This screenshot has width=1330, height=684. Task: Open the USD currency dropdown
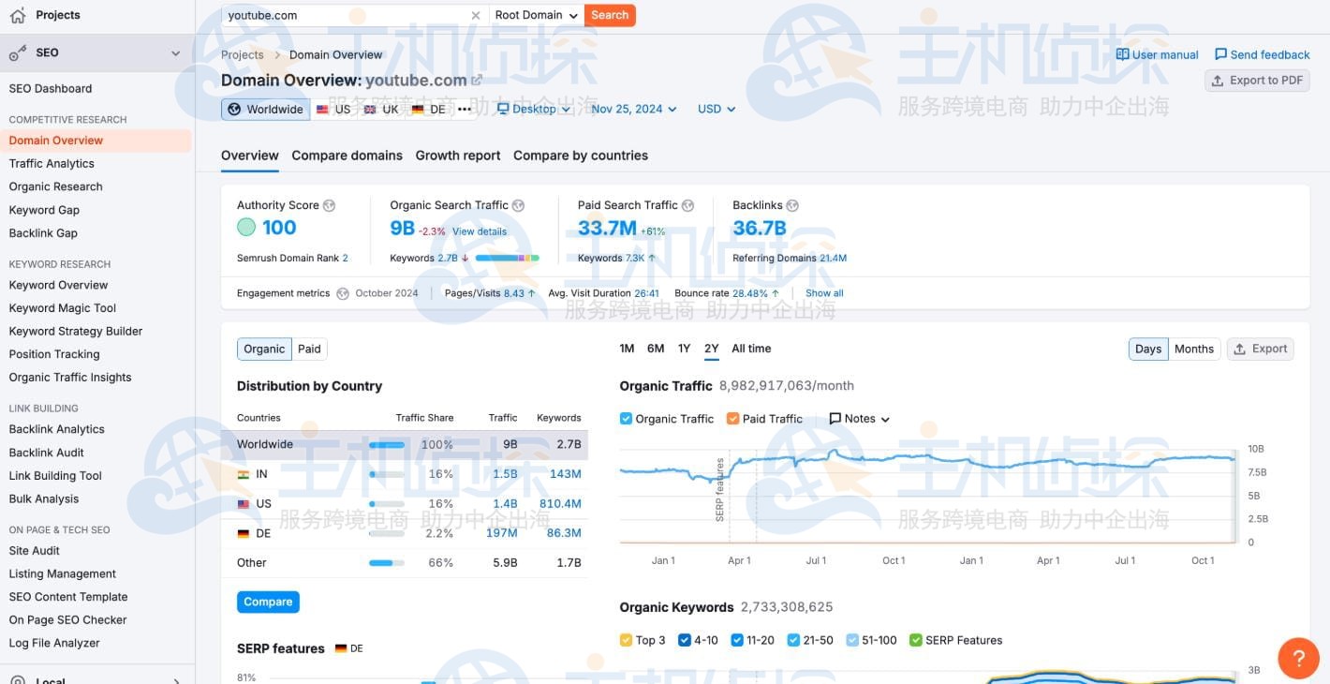pos(715,109)
